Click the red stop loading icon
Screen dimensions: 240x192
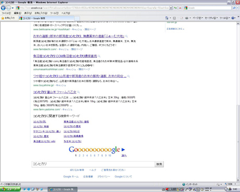pos(180,8)
